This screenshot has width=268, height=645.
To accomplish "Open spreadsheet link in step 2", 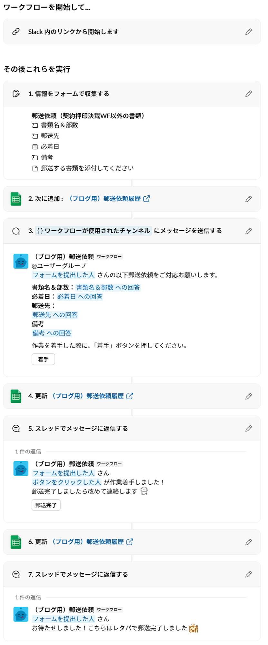I will click(109, 199).
